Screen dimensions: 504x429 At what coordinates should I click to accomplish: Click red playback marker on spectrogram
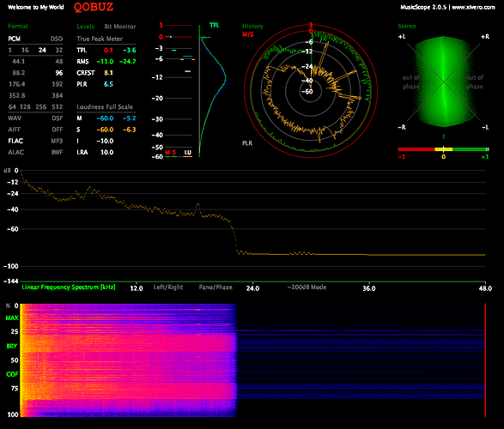(x=485, y=360)
